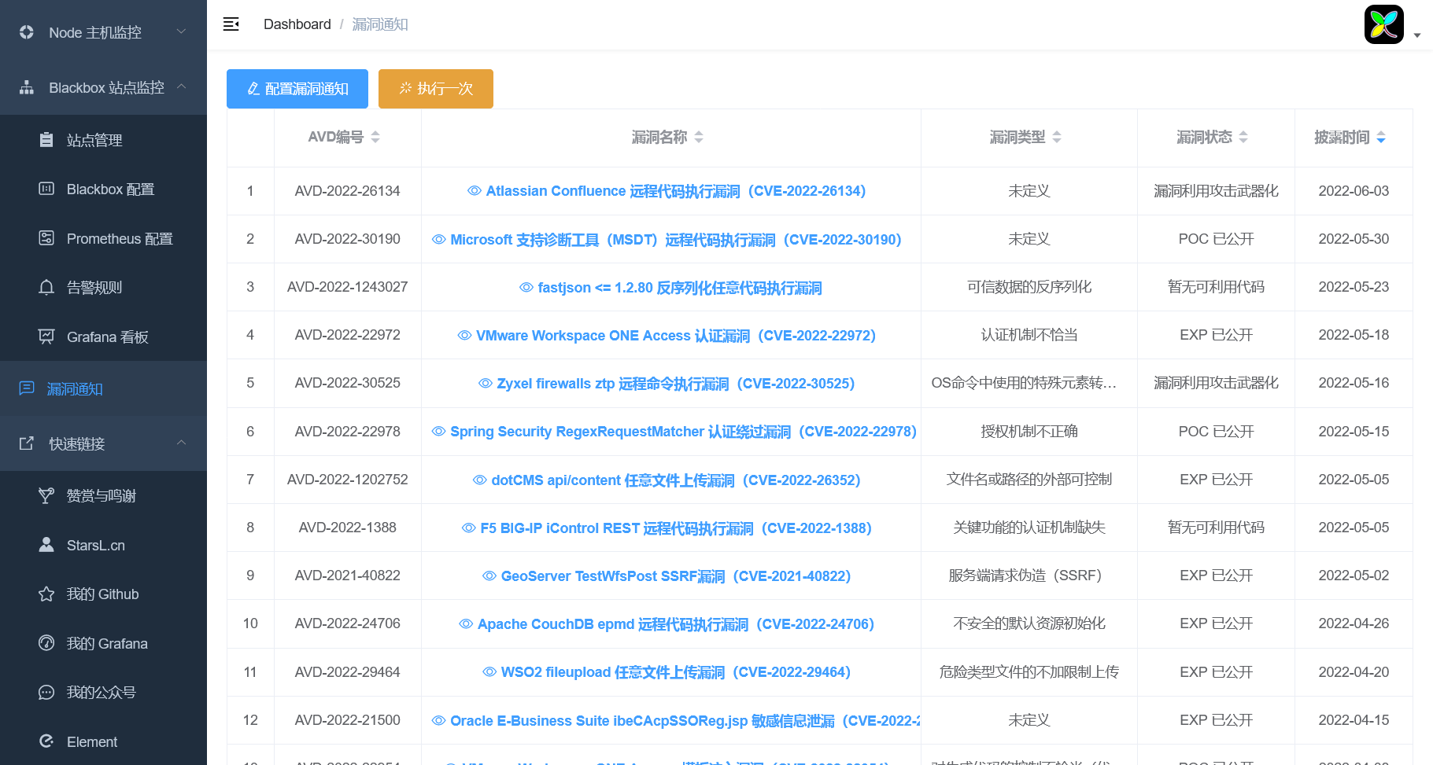
Task: Open 站点管理 menu item
Action: [x=103, y=140]
